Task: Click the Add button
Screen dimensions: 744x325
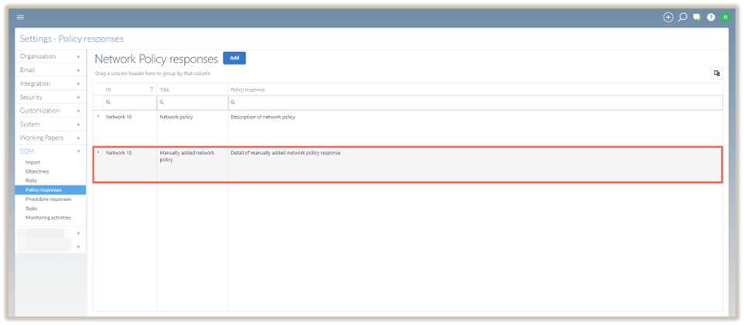Action: point(234,58)
